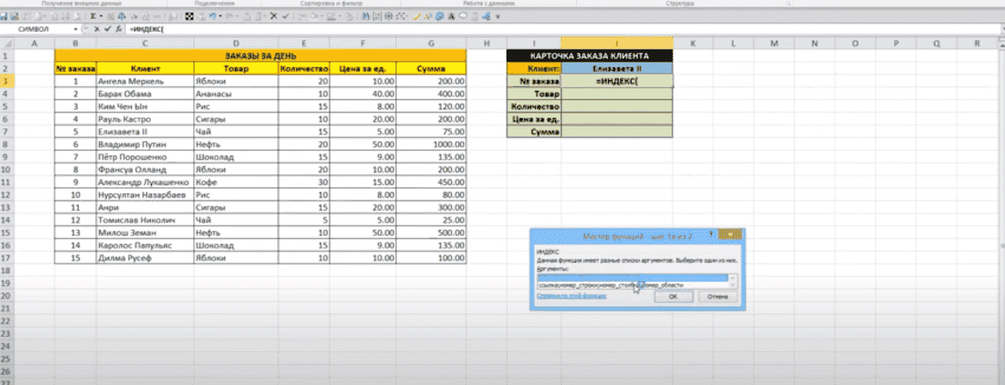Click cell Елизавета II in orders table
This screenshot has height=385, width=1005.
pyautogui.click(x=144, y=131)
